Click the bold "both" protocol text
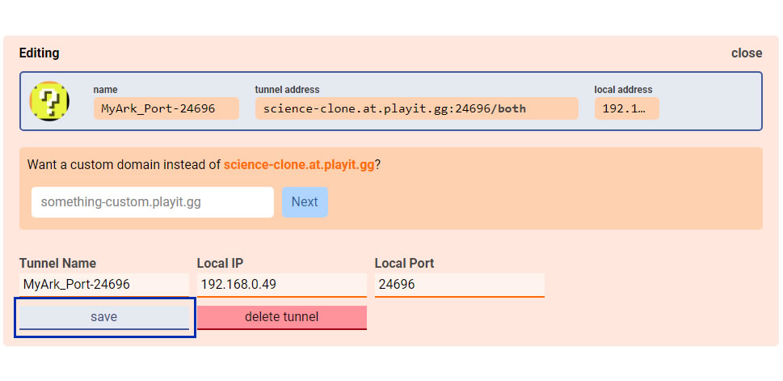783x381 pixels. [511, 108]
